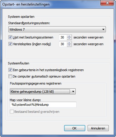Increase Herstelopties display seconds

(69, 43)
